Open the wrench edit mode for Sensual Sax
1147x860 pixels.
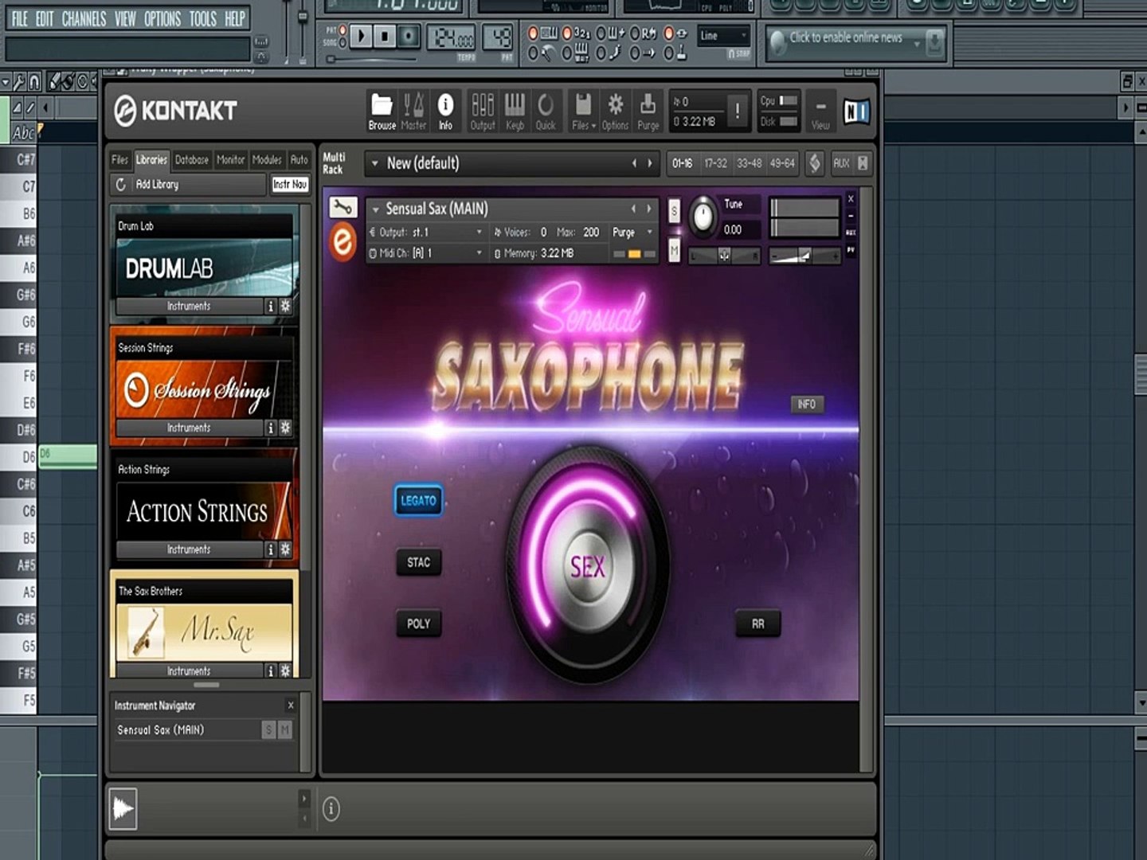[343, 208]
